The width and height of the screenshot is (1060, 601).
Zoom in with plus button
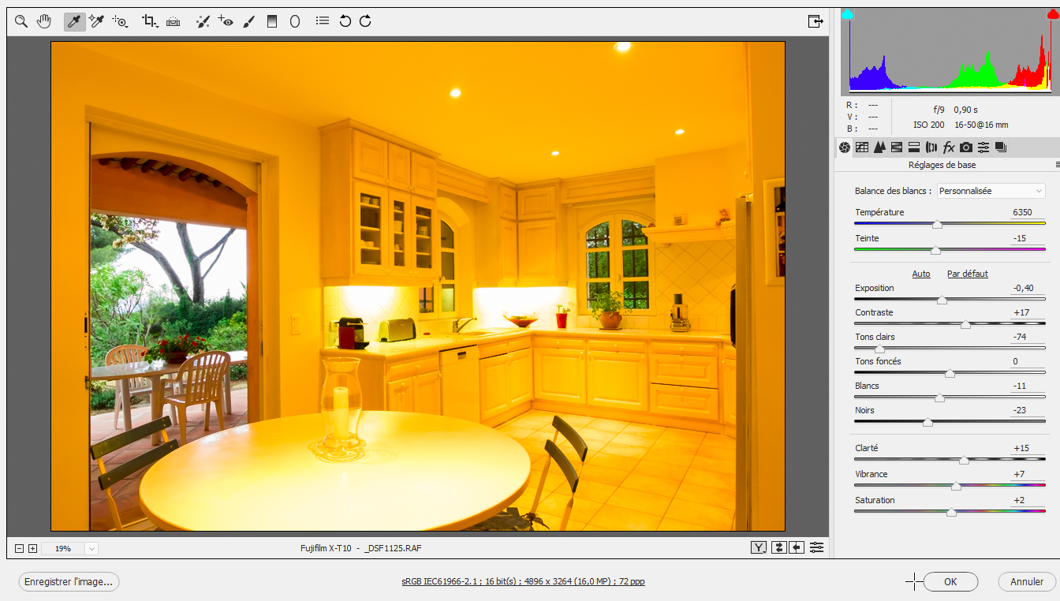coord(32,548)
